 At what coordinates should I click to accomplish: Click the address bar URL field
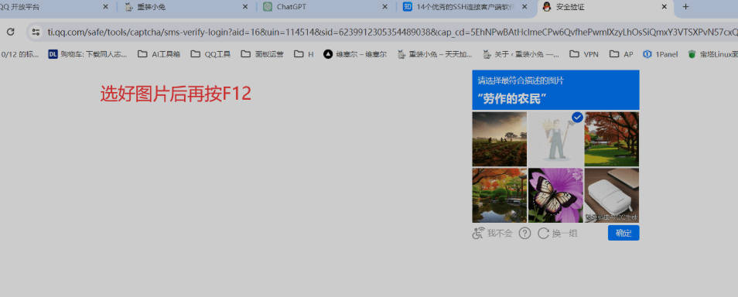click(391, 32)
